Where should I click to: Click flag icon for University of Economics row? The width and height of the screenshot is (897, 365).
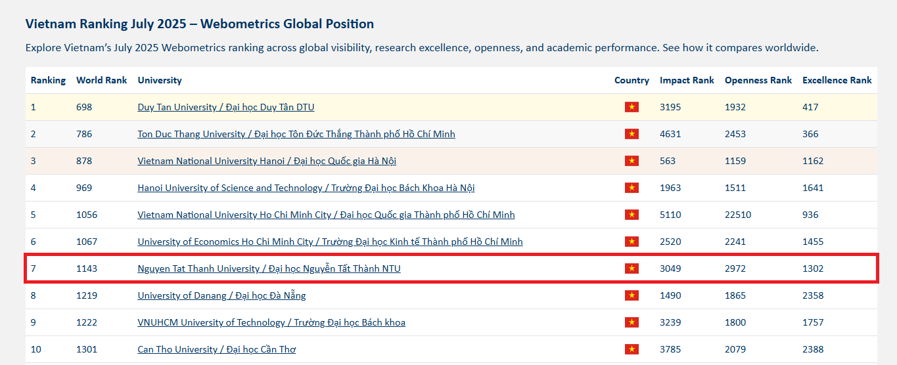(632, 242)
